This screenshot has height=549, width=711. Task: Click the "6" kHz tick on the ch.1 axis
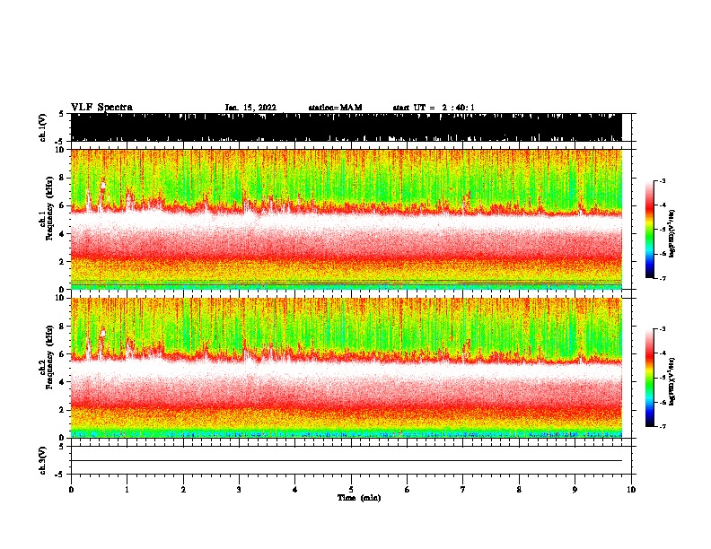tap(63, 206)
